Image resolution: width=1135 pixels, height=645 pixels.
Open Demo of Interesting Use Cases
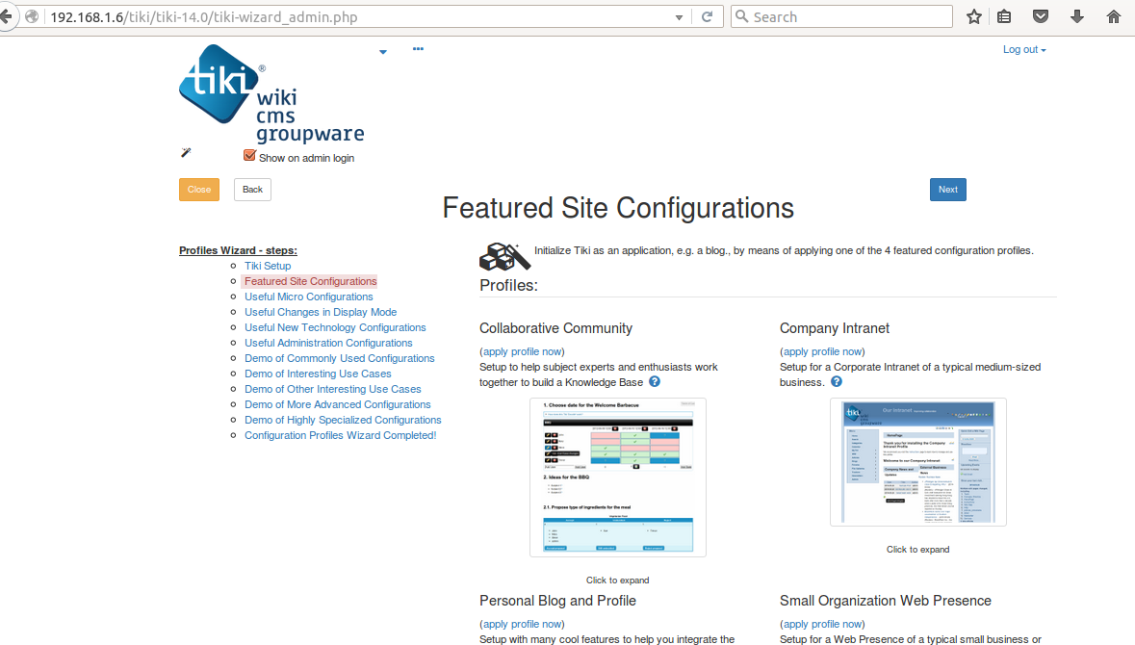pos(318,374)
